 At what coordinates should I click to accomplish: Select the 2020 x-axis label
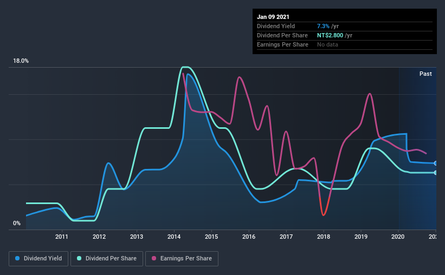click(398, 237)
